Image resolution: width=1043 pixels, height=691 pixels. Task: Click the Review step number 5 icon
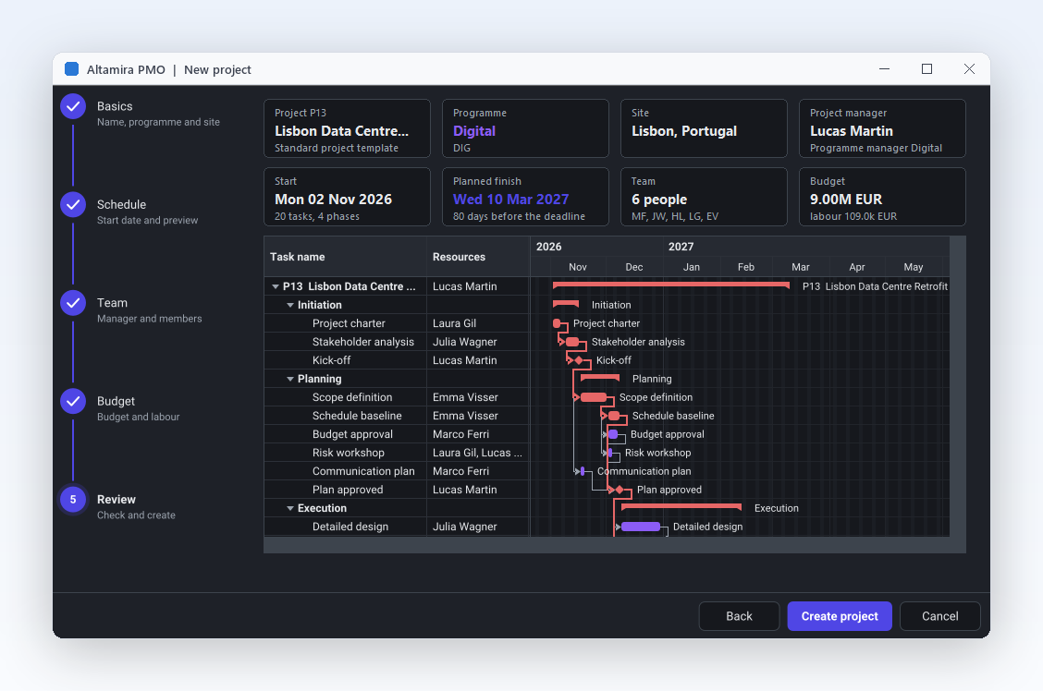coord(73,500)
